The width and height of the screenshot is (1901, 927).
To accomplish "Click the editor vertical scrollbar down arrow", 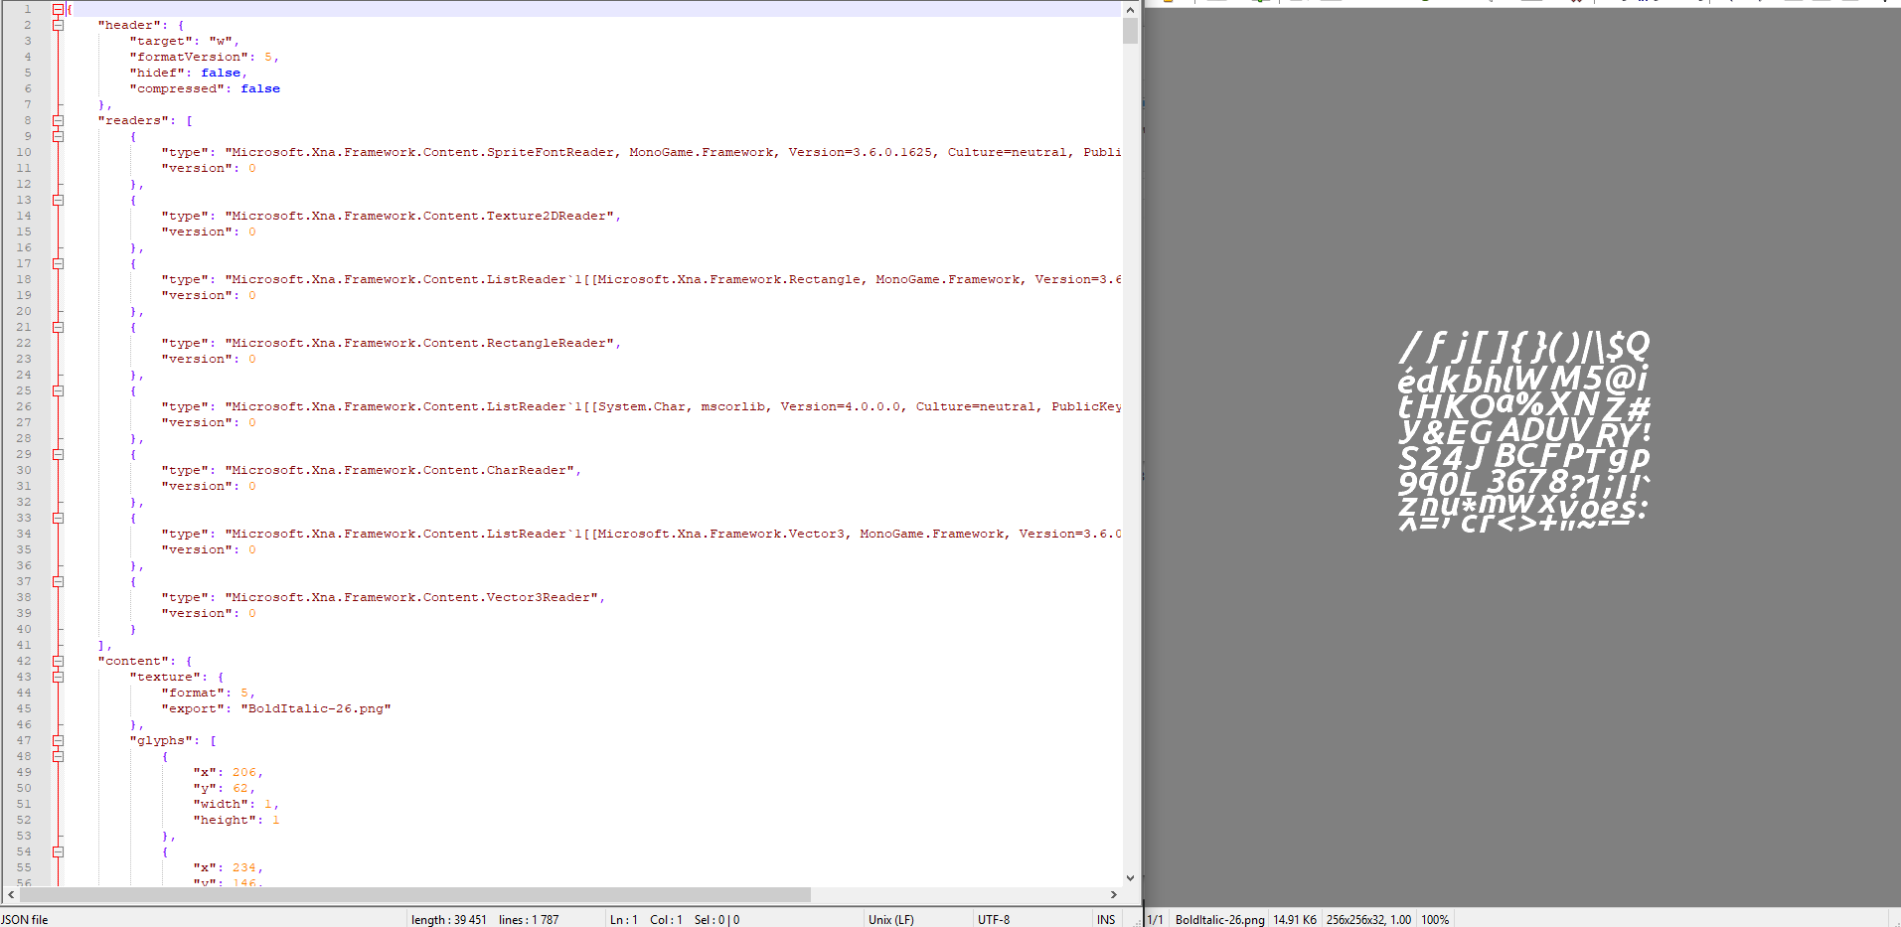I will click(1130, 878).
